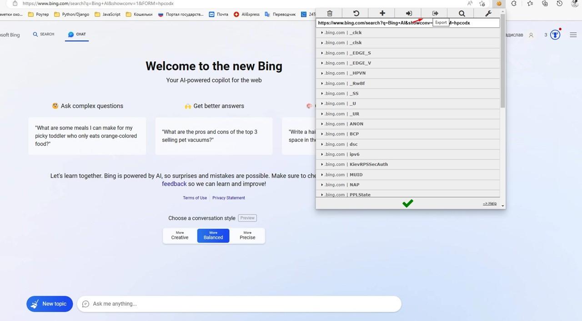Viewport: 582px width, 321px height.
Task: Submit cookie changes with the green checkmark
Action: 408,203
